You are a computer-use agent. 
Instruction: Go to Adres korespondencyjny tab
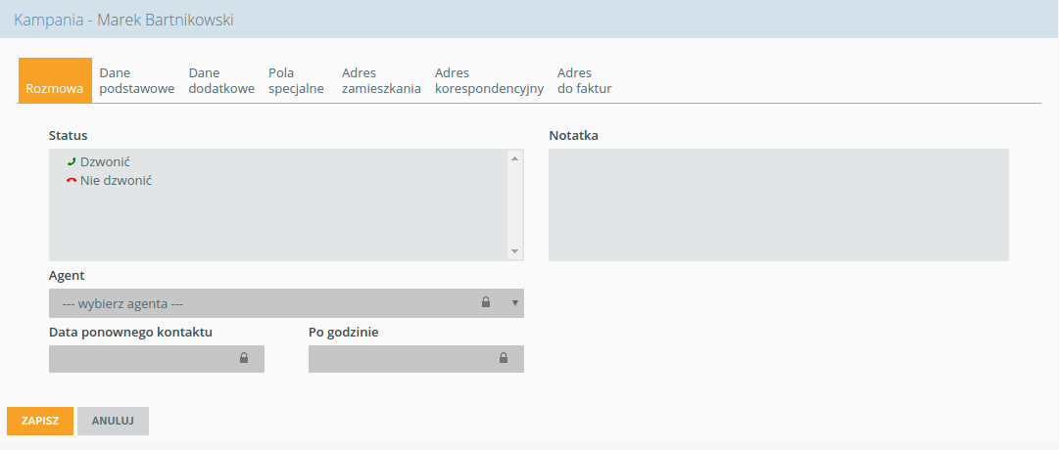pos(490,80)
